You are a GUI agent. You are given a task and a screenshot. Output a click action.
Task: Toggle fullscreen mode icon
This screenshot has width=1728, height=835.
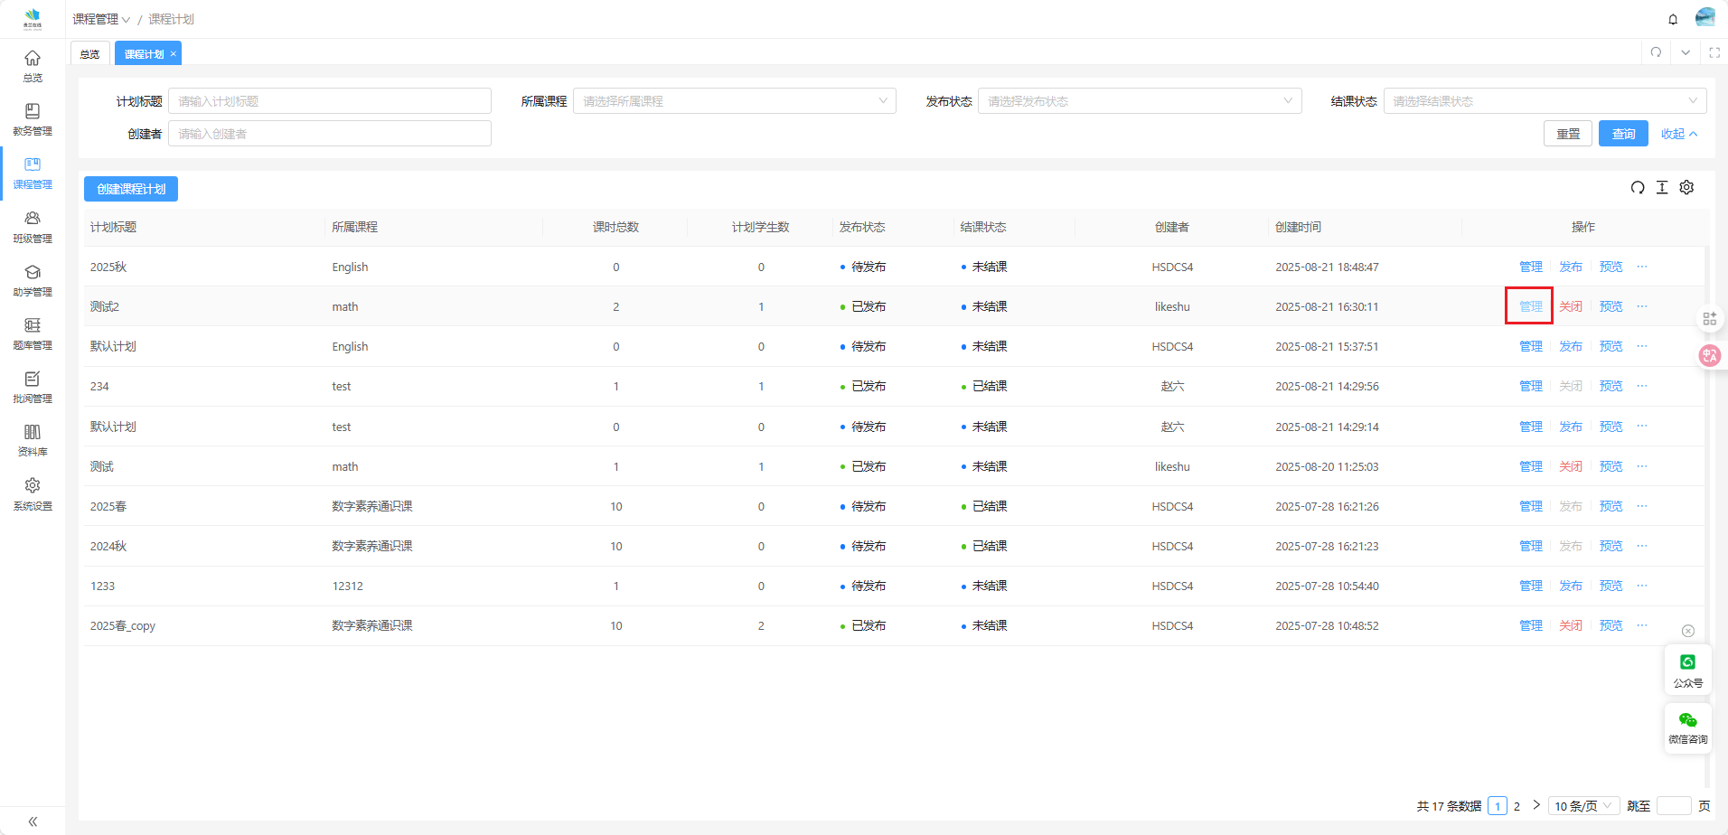point(1714,52)
